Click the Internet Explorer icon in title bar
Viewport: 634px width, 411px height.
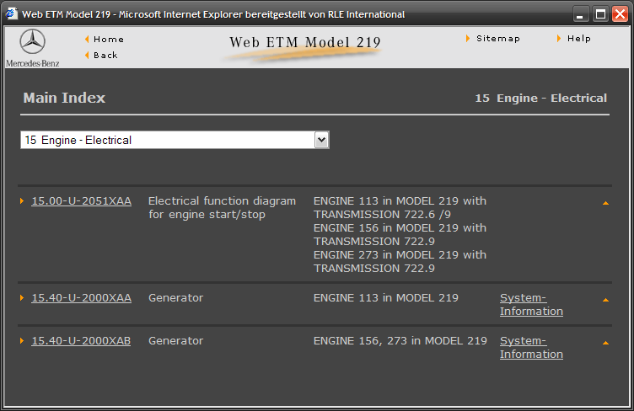(12, 13)
